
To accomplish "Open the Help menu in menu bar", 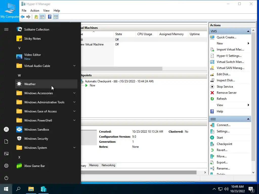I will coord(57,11).
